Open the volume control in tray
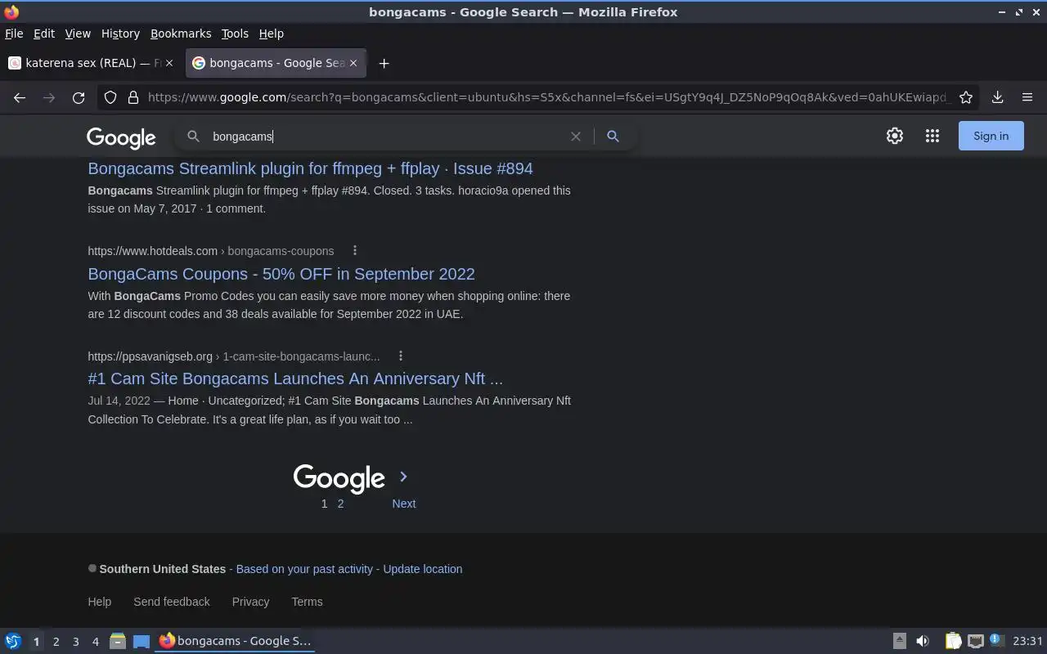The width and height of the screenshot is (1047, 654). point(923,641)
